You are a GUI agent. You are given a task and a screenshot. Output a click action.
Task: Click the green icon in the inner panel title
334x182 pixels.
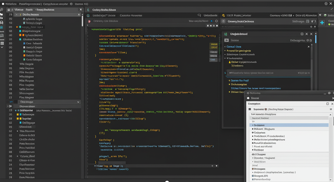pyautogui.click(x=225, y=34)
